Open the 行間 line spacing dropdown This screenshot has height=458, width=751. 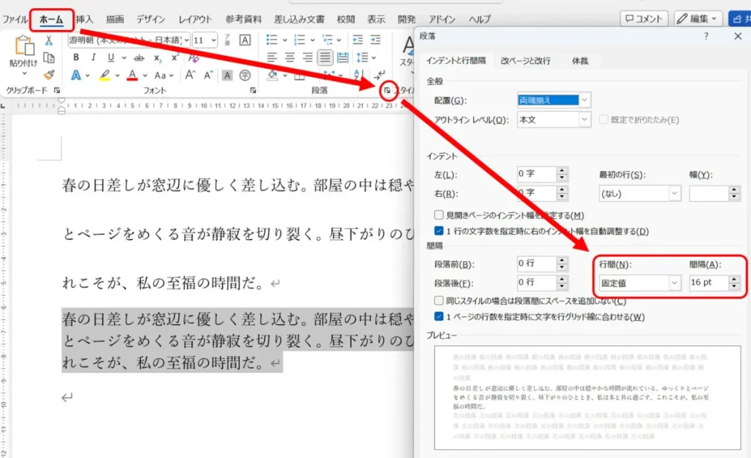click(x=639, y=283)
